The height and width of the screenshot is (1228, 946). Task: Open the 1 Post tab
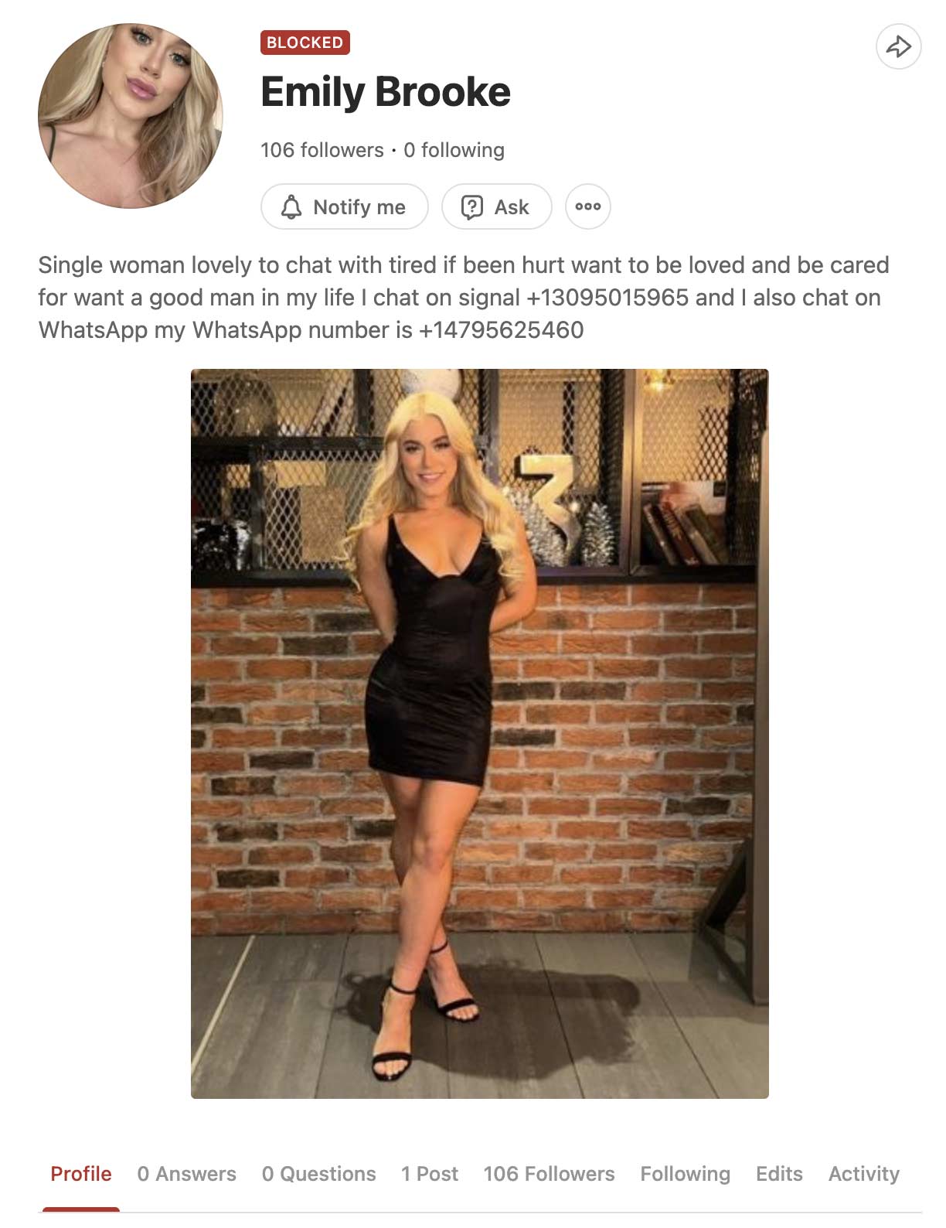[430, 1174]
